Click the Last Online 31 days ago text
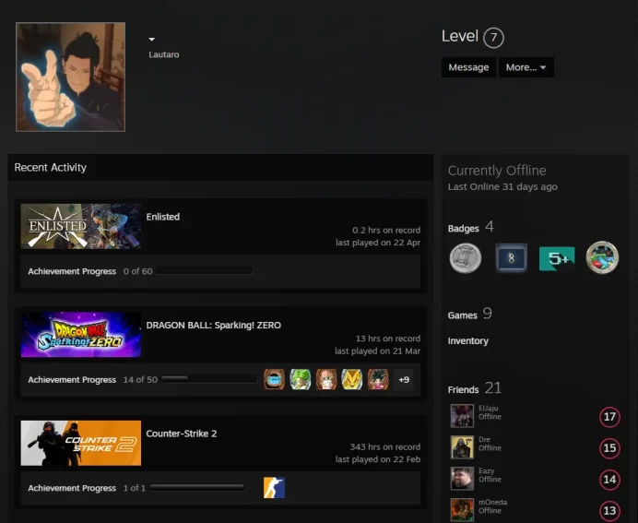 502,187
